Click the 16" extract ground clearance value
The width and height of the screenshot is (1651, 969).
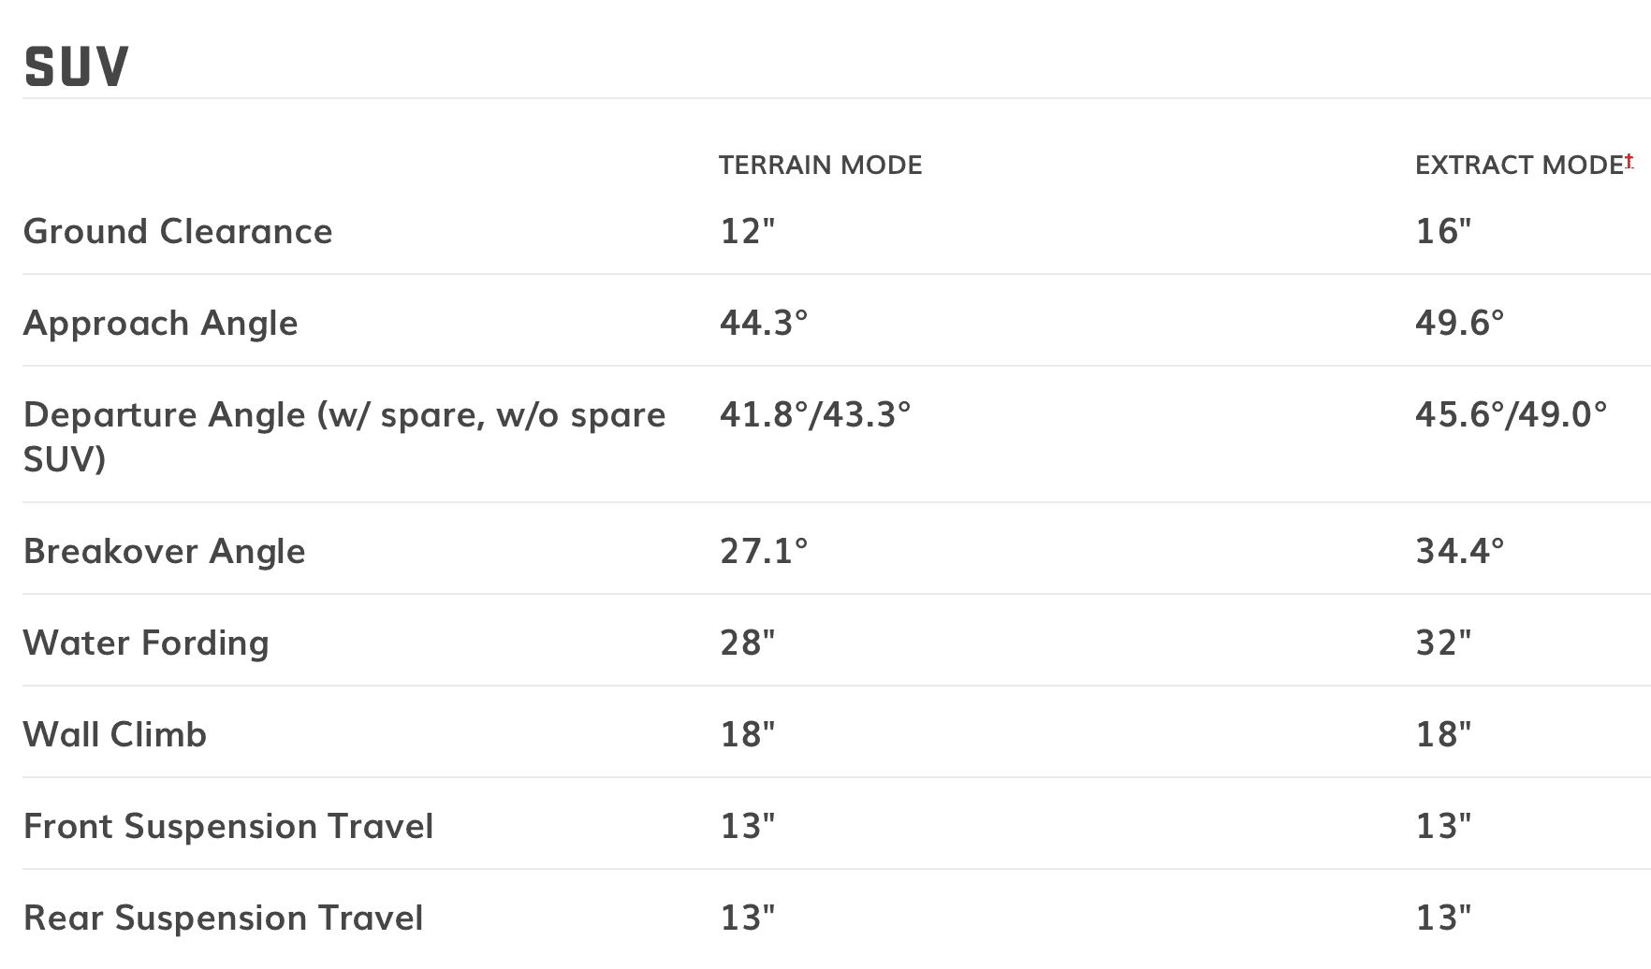click(1443, 231)
